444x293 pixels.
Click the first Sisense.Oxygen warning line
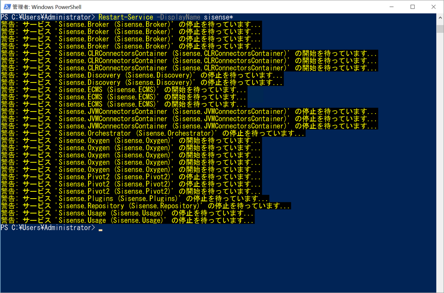(131, 141)
